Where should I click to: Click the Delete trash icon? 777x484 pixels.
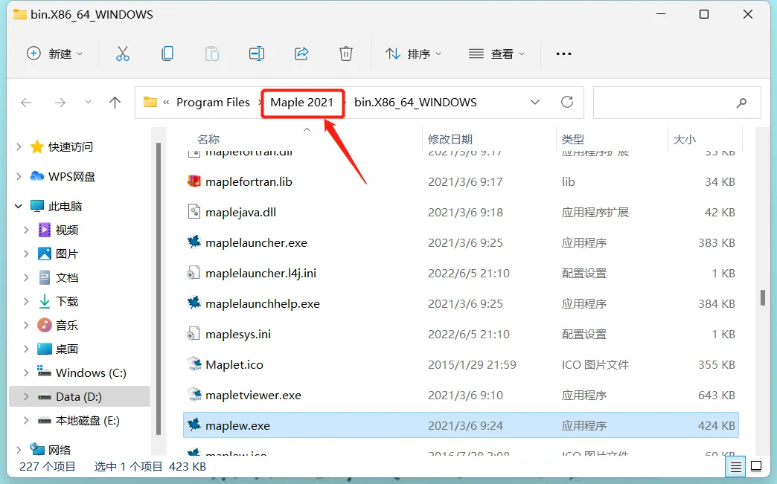[x=345, y=53]
